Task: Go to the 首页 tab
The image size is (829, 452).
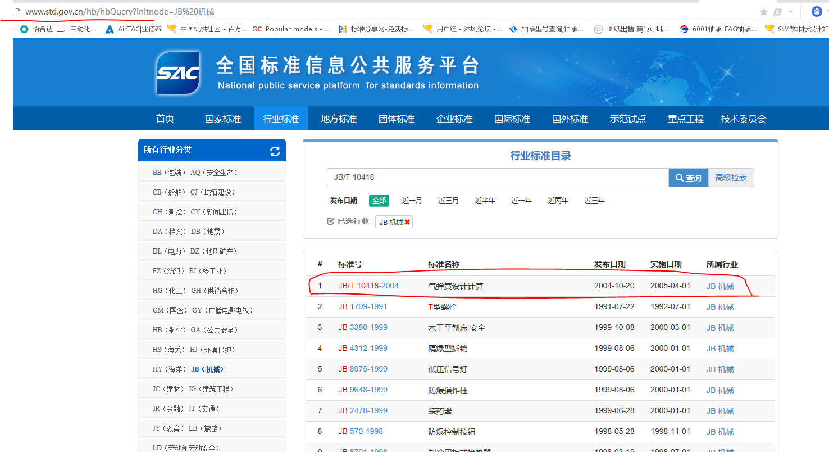Action: (x=165, y=119)
